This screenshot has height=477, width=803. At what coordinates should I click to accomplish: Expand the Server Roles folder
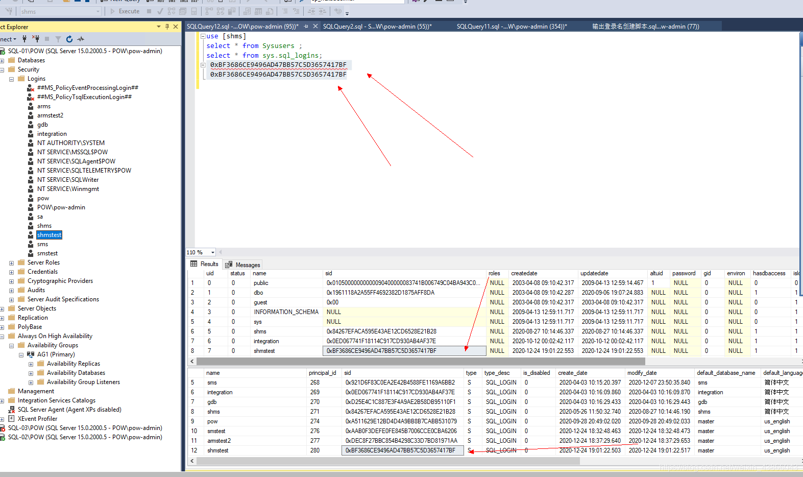11,263
